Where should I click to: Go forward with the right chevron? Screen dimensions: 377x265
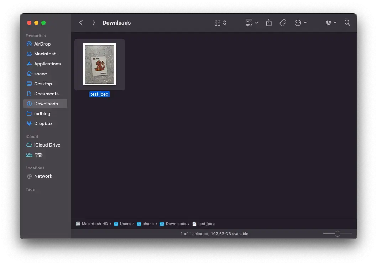click(x=94, y=22)
